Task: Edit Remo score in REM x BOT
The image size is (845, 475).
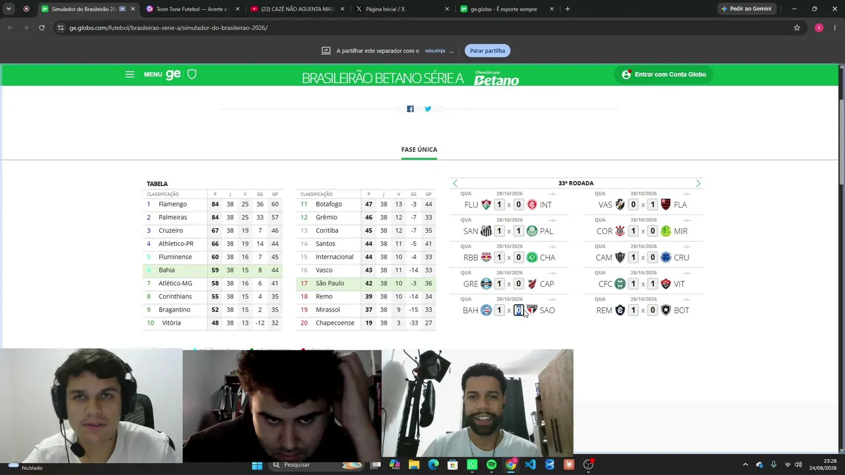Action: tap(633, 310)
